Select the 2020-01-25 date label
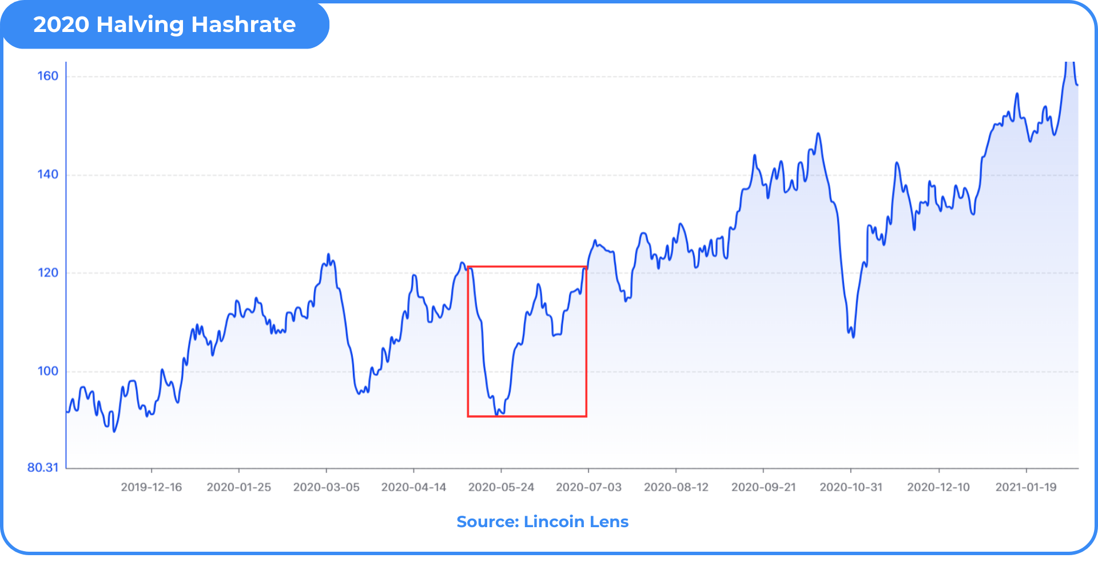The width and height of the screenshot is (1098, 566). click(x=238, y=487)
